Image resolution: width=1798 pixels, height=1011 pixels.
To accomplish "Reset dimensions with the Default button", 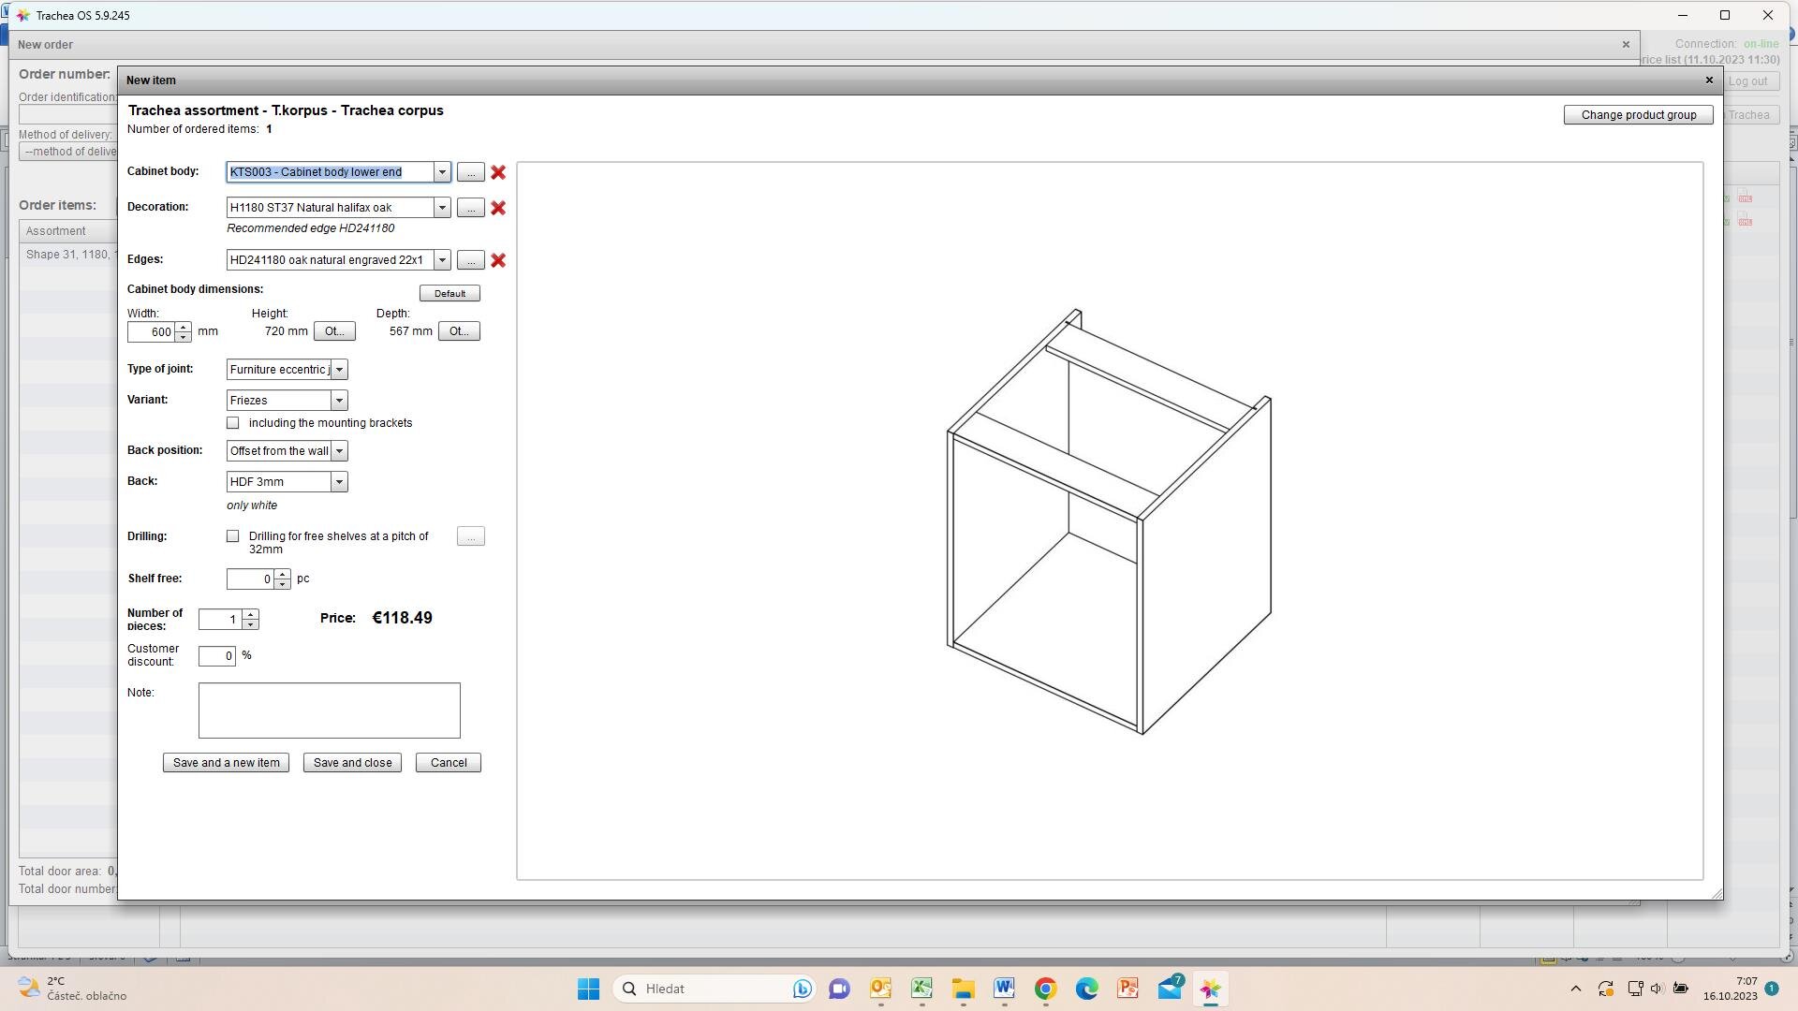I will tap(449, 294).
